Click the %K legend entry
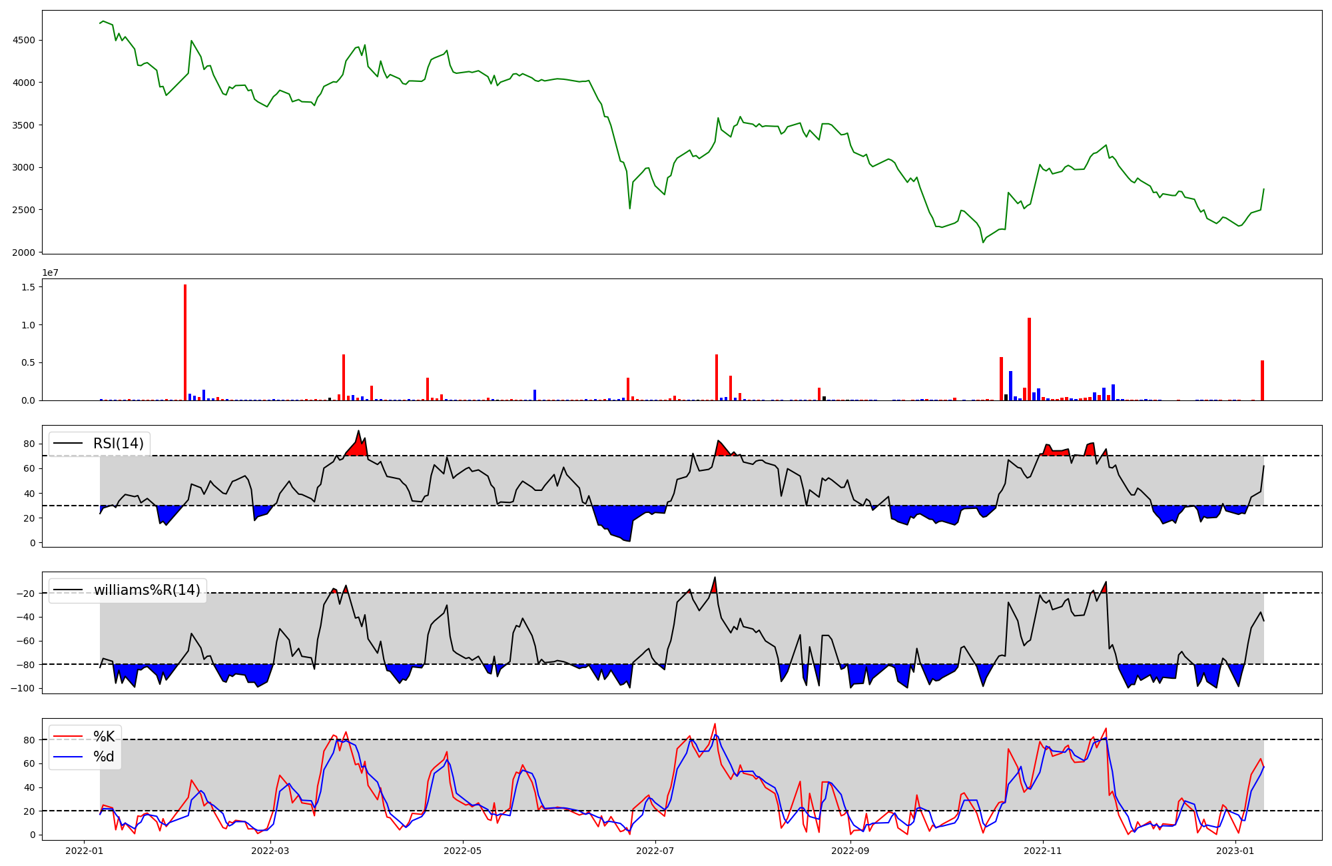 (x=104, y=737)
